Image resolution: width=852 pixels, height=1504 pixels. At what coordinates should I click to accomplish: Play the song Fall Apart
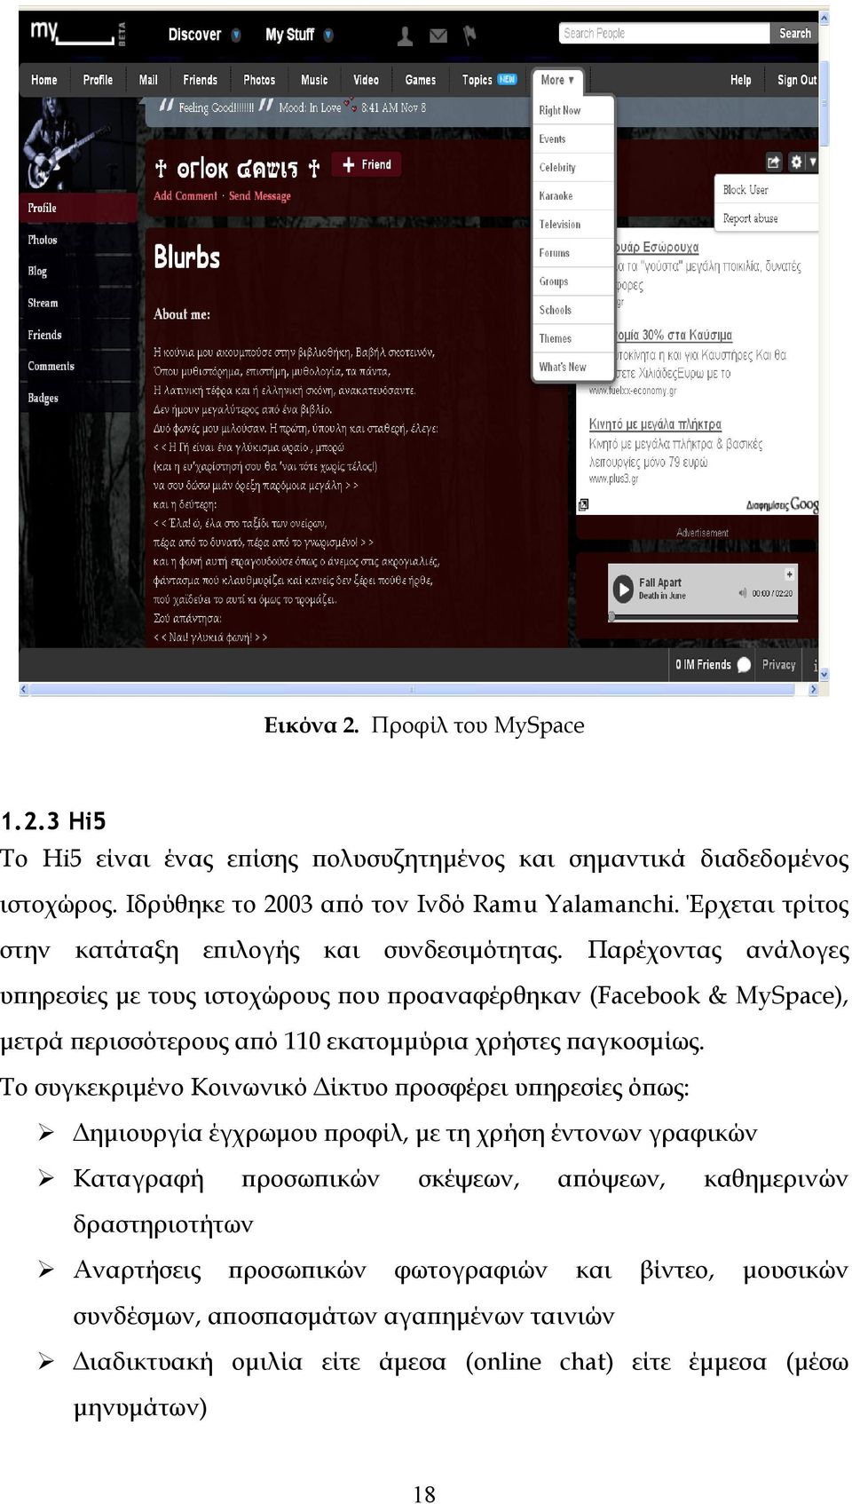pos(622,589)
